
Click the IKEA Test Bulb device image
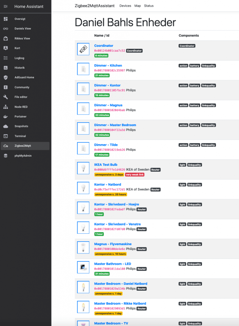coord(83,168)
